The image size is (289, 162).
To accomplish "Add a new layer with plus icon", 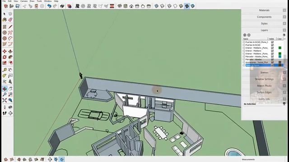I will [245, 35].
